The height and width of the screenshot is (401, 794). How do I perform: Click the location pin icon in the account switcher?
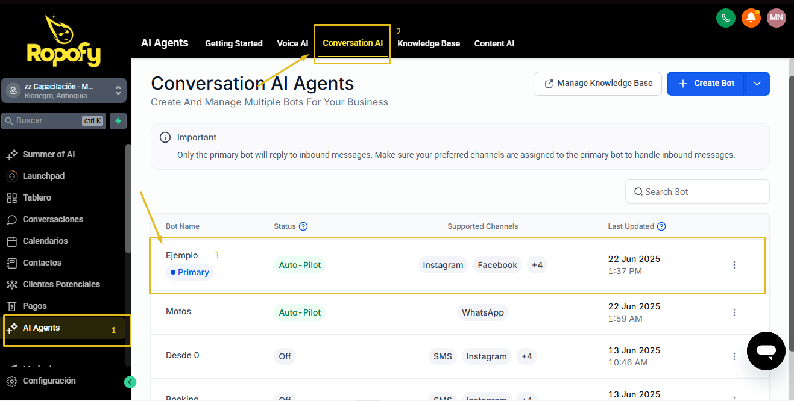(x=13, y=91)
